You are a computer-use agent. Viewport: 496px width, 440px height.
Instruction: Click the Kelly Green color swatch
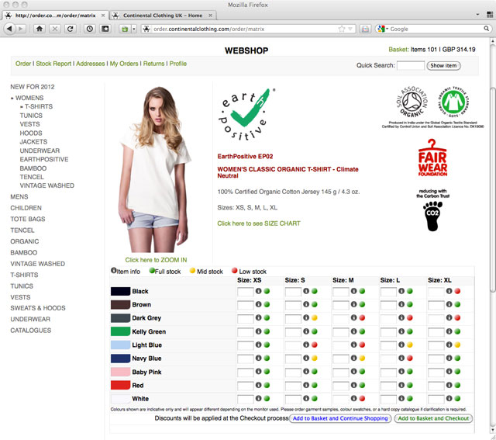pos(120,331)
